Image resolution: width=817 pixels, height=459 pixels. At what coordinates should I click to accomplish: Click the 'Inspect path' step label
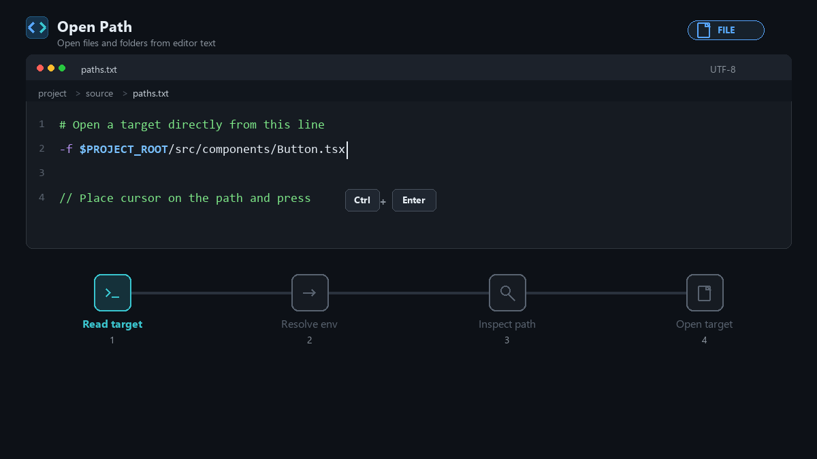(507, 324)
